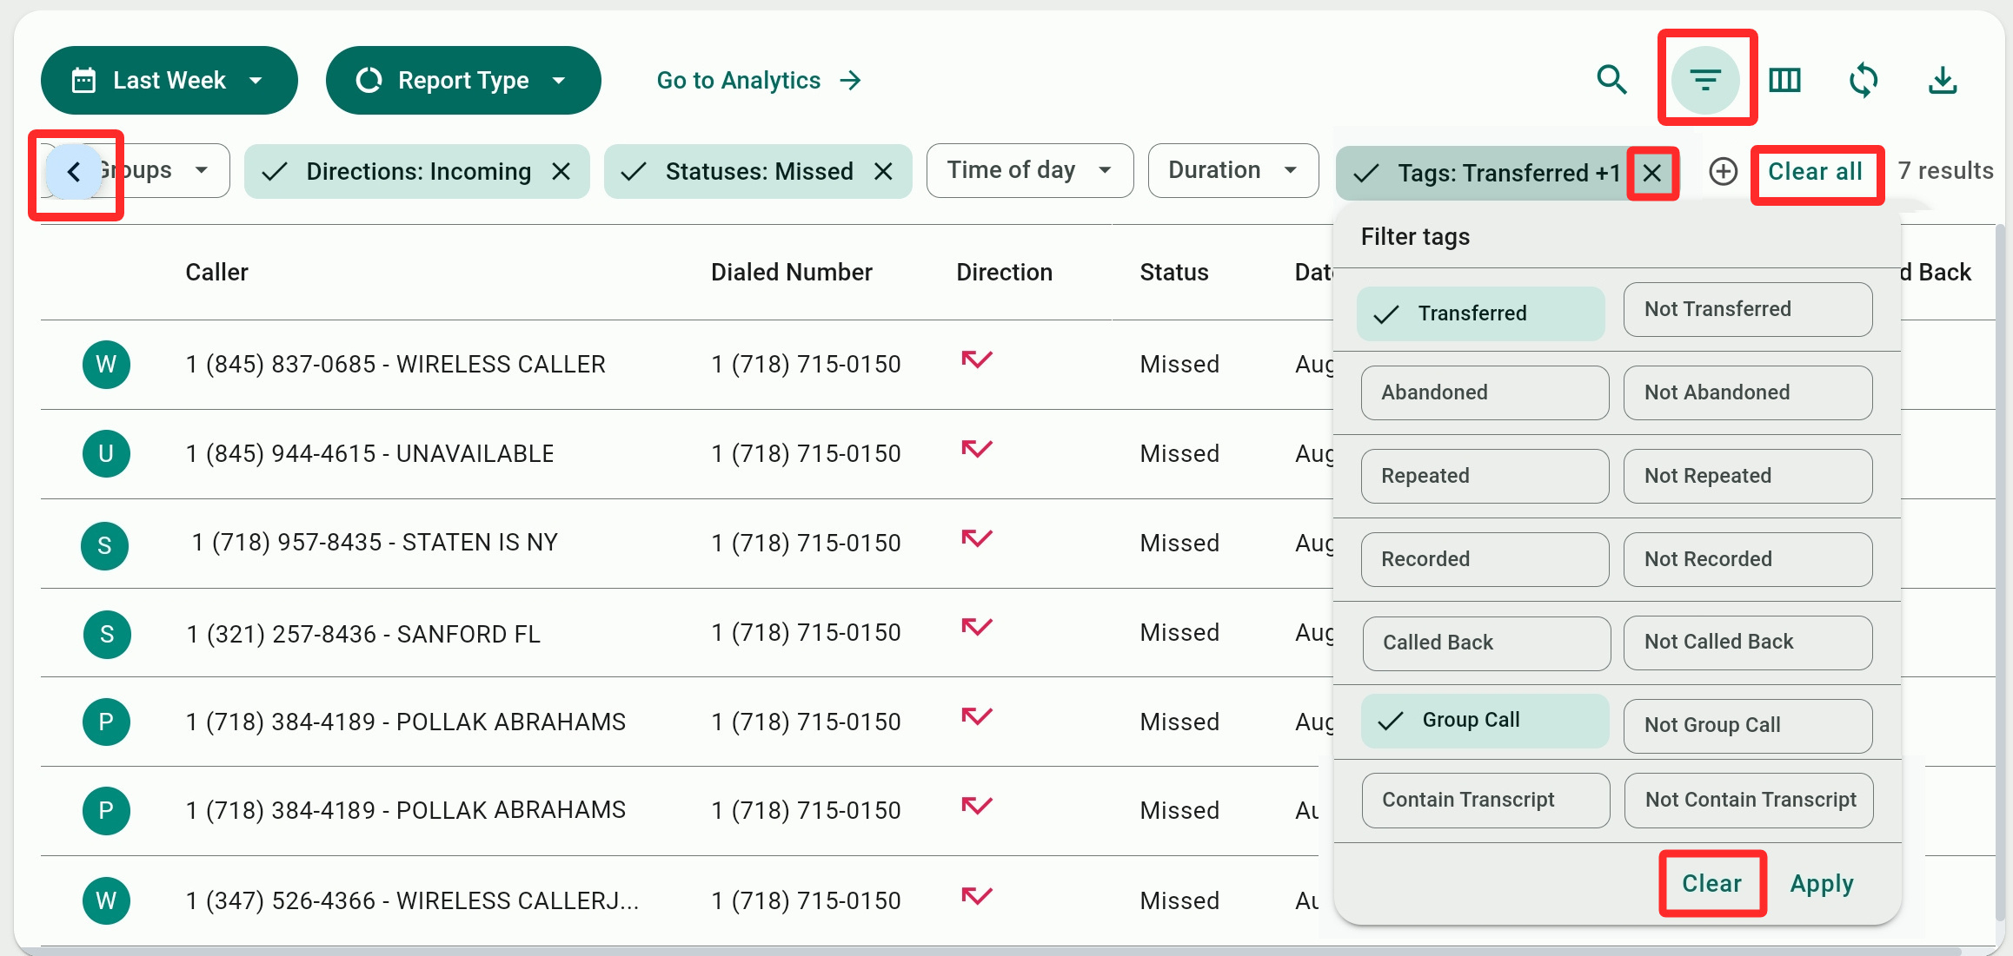Click the download report icon
The height and width of the screenshot is (956, 2013).
pos(1943,80)
